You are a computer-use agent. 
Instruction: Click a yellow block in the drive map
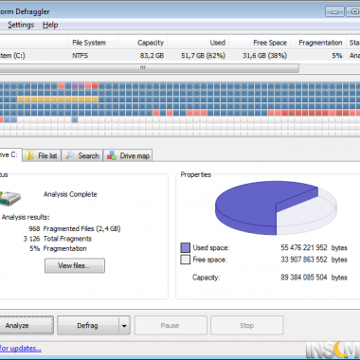click(57, 99)
